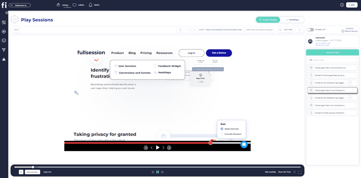The width and height of the screenshot is (361, 178).
Task: Click the share icon in session toolbar
Action: pos(299,30)
